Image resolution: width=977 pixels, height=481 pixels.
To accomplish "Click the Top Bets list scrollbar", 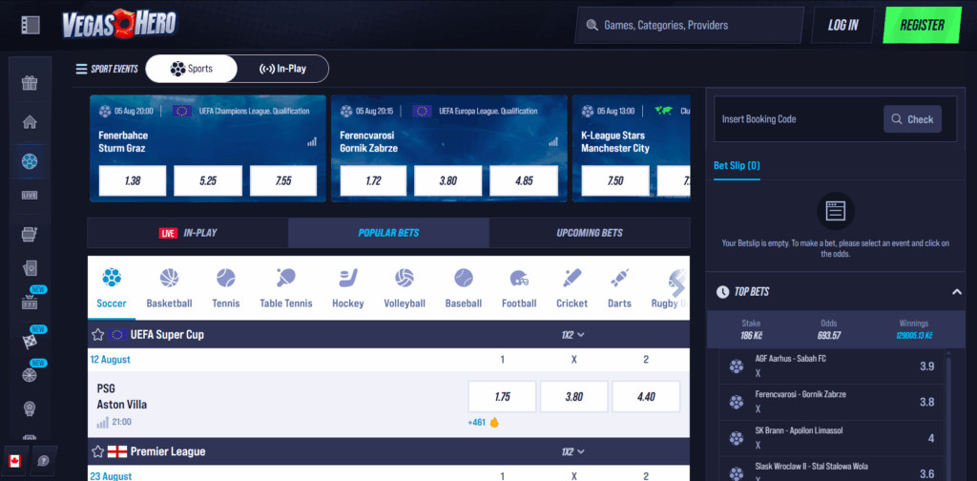I will (949, 414).
